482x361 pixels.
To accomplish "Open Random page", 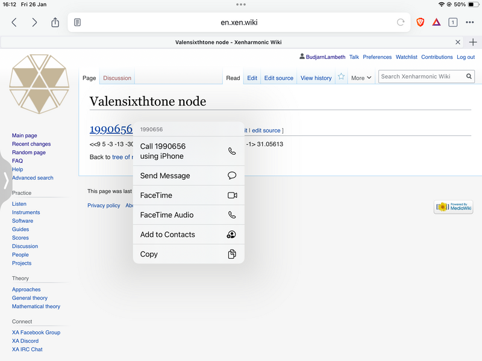I will pos(29,152).
